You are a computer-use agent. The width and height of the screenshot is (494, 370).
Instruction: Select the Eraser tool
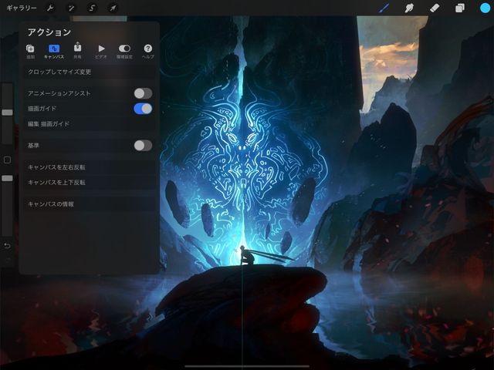435,8
